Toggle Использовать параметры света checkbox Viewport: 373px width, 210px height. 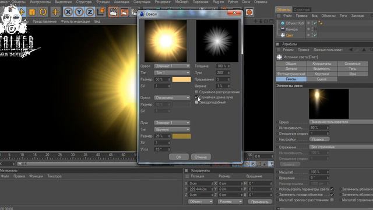click(332, 189)
